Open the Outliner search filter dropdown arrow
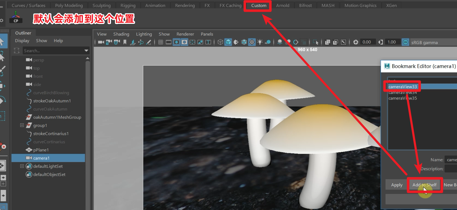 (86, 51)
